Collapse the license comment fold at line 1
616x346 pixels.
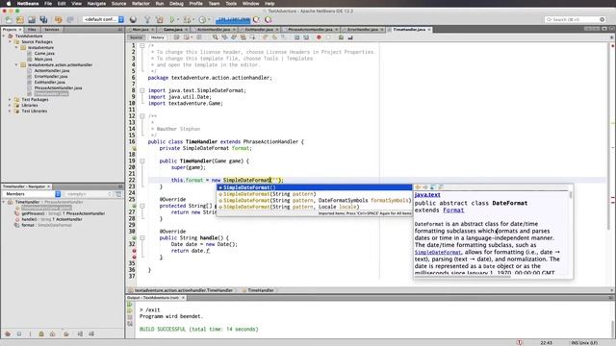click(142, 45)
